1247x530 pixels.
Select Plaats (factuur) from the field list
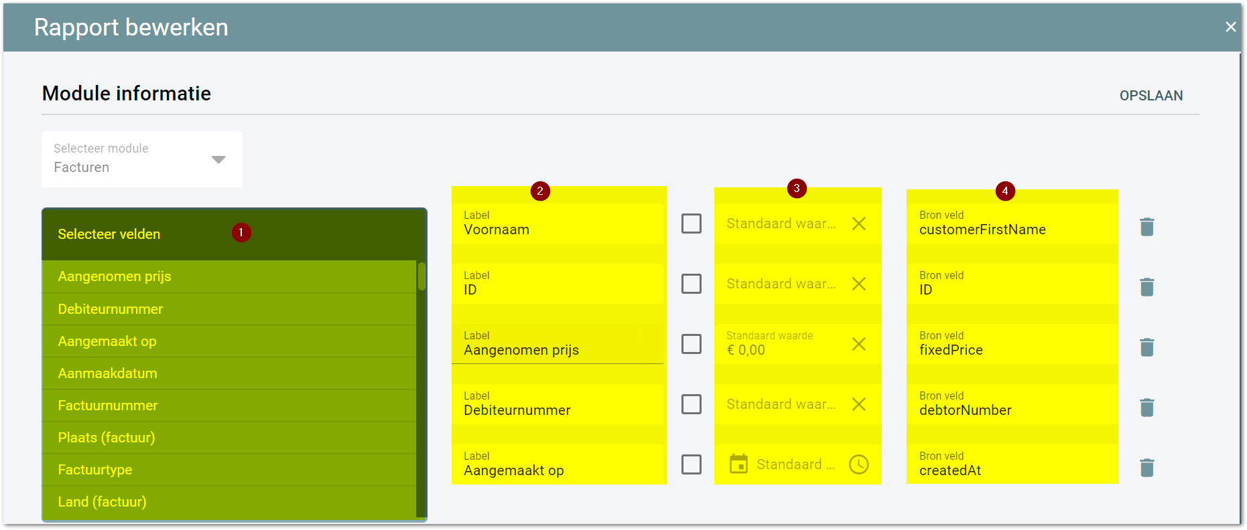click(x=229, y=438)
